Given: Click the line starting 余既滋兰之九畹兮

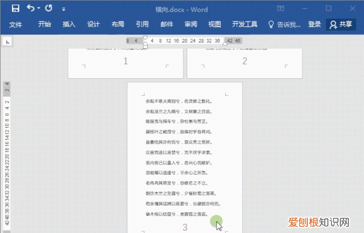Looking at the screenshot, I should [x=179, y=112].
